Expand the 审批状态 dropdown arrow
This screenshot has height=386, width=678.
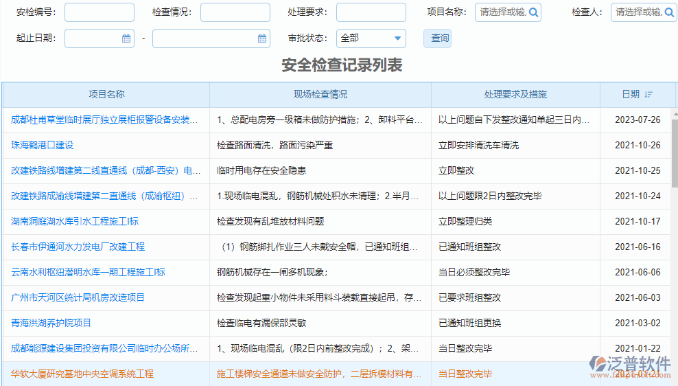[398, 38]
